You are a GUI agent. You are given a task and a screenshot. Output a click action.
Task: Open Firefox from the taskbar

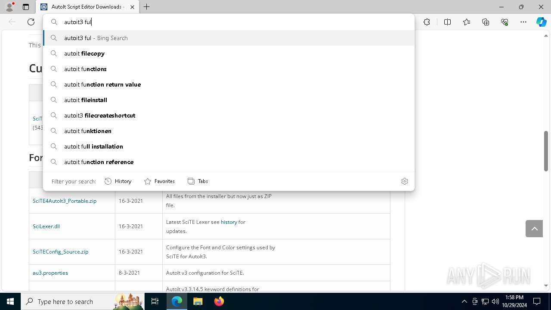219,301
